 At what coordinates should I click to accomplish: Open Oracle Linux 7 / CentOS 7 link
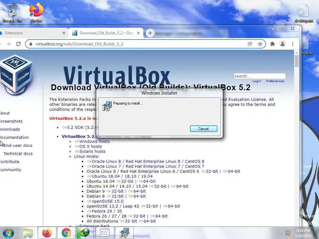click(146, 166)
